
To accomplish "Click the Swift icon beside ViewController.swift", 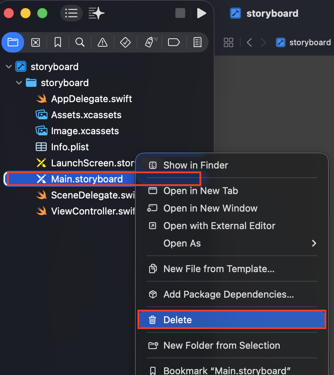I will pyautogui.click(x=41, y=211).
